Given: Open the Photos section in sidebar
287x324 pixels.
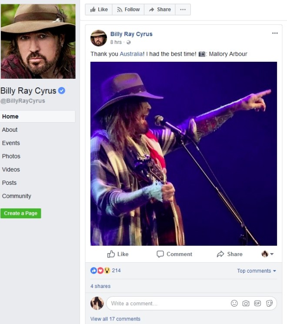Looking at the screenshot, I should click(x=11, y=156).
